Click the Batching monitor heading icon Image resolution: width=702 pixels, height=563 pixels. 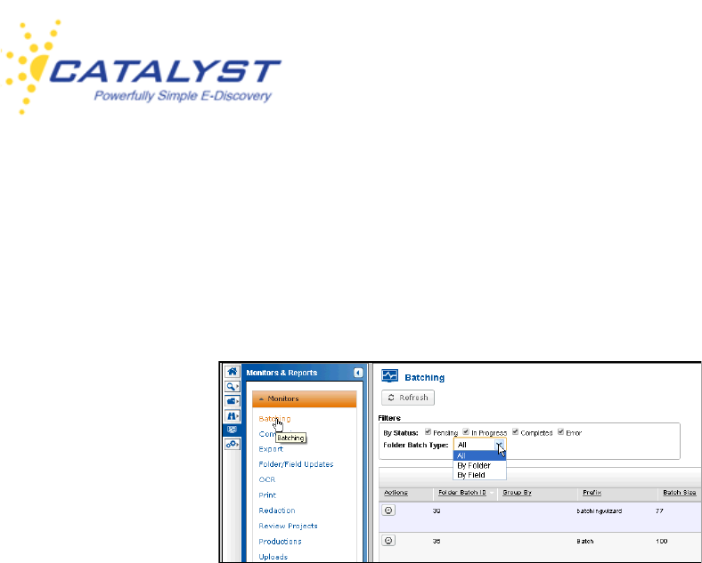pos(389,376)
